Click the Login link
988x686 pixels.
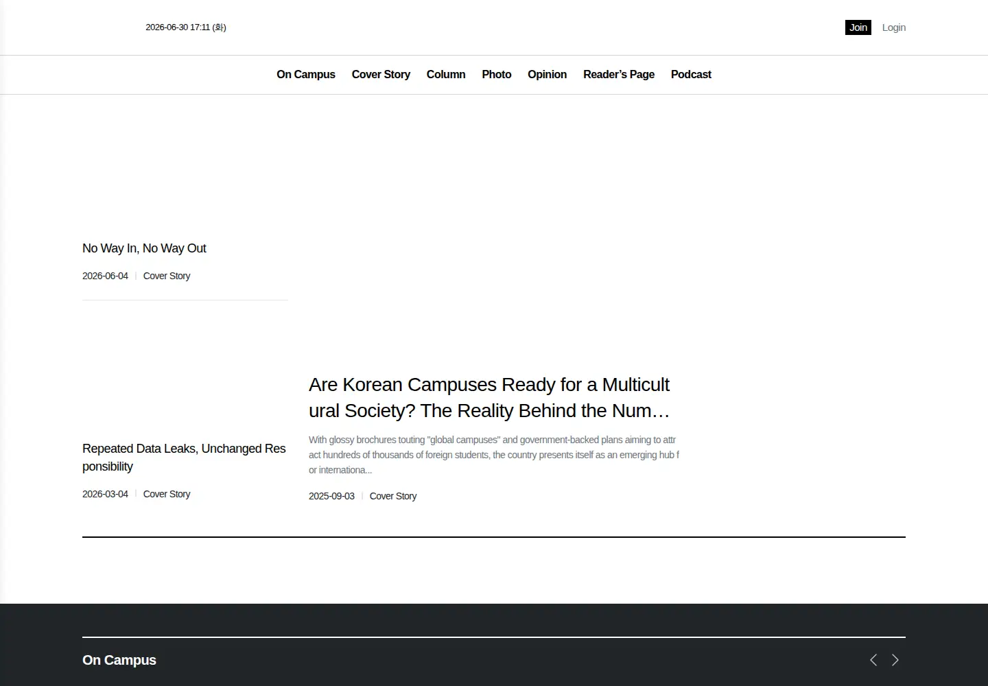pyautogui.click(x=894, y=27)
